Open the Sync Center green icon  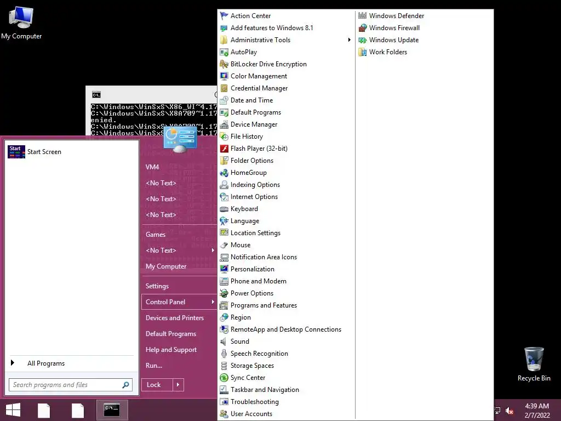224,378
